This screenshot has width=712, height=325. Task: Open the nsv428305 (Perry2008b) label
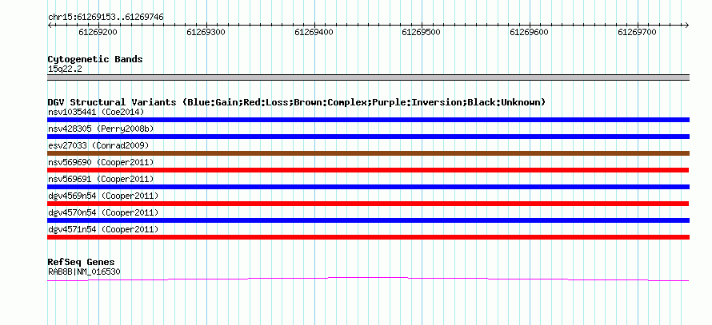101,129
